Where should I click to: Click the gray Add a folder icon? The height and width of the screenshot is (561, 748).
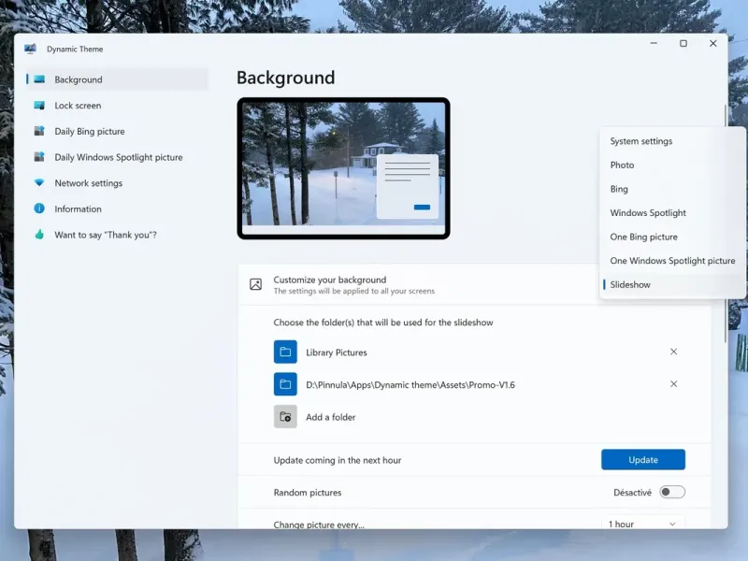[x=285, y=417]
